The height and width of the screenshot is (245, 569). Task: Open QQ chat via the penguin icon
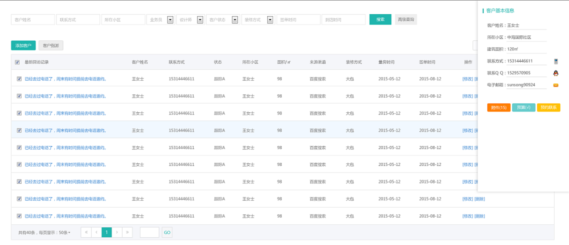[556, 73]
